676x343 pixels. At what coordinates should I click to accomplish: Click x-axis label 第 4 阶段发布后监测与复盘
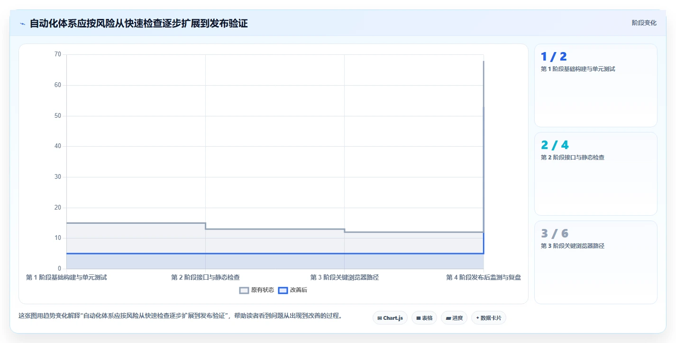[484, 277]
